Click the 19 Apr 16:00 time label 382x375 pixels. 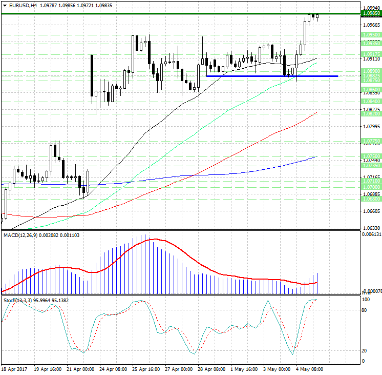point(48,369)
